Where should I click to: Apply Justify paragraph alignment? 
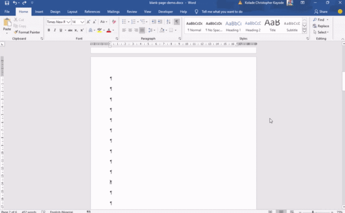click(x=142, y=30)
